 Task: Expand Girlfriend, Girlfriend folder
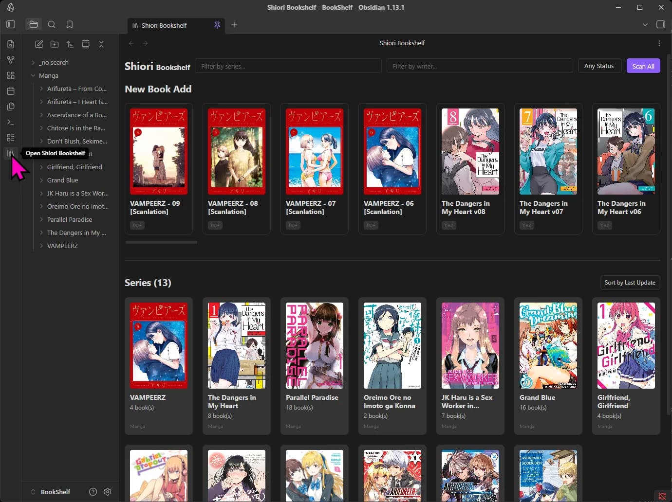coord(75,167)
